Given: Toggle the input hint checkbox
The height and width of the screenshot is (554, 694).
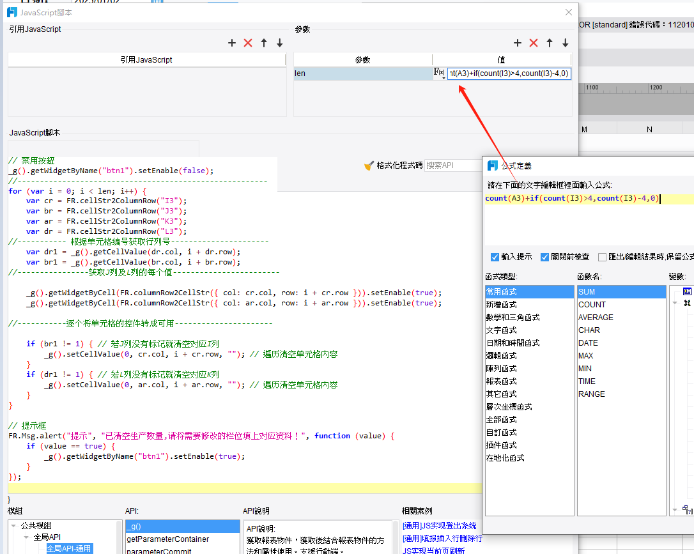Looking at the screenshot, I should [x=495, y=257].
